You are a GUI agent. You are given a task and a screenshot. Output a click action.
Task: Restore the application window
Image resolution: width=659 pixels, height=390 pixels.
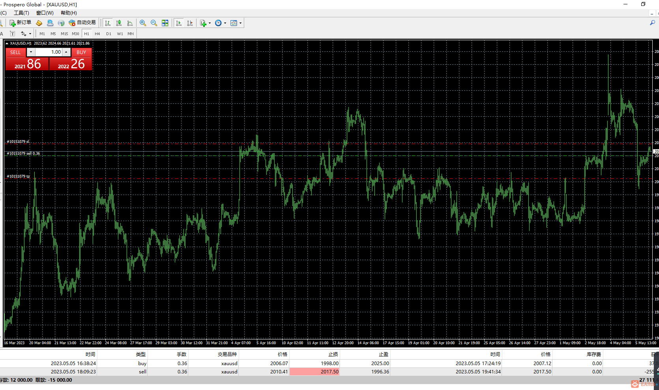click(x=643, y=4)
